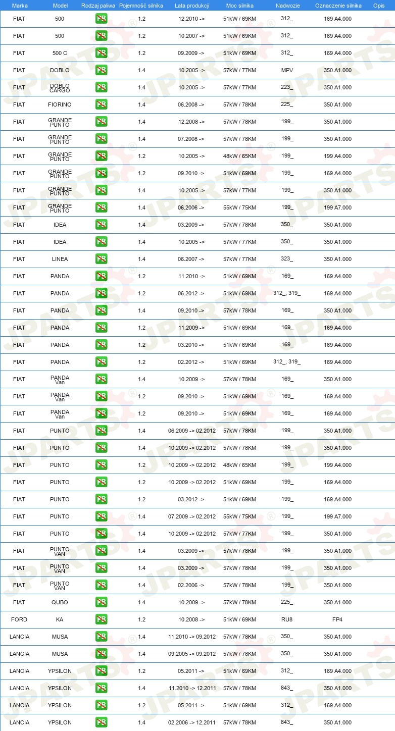Click the fuel icon in the PANDA 11.2009 row
Screen dimensions: 395x731
click(x=101, y=328)
